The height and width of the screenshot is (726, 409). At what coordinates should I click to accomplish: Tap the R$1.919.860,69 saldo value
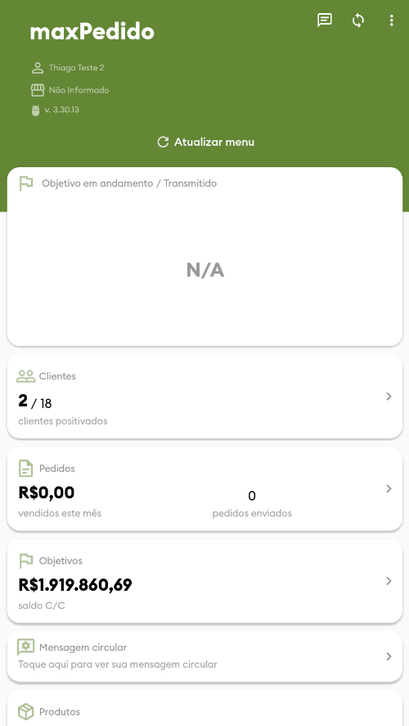click(x=75, y=585)
